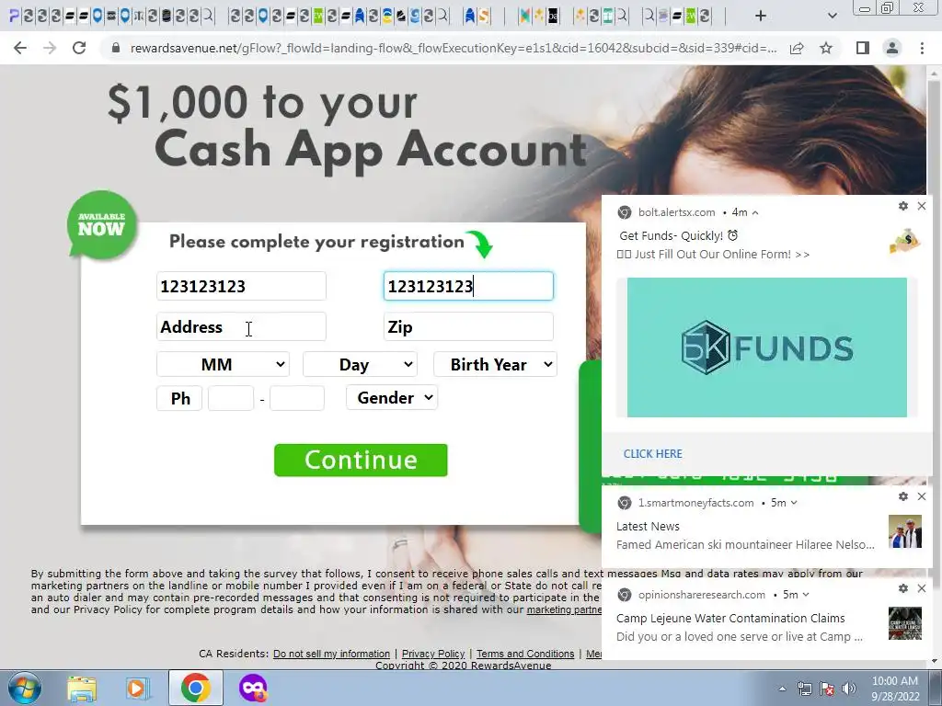This screenshot has width=942, height=706.
Task: Expand the opinionshareresearch.com notification chevron
Action: pos(806,595)
